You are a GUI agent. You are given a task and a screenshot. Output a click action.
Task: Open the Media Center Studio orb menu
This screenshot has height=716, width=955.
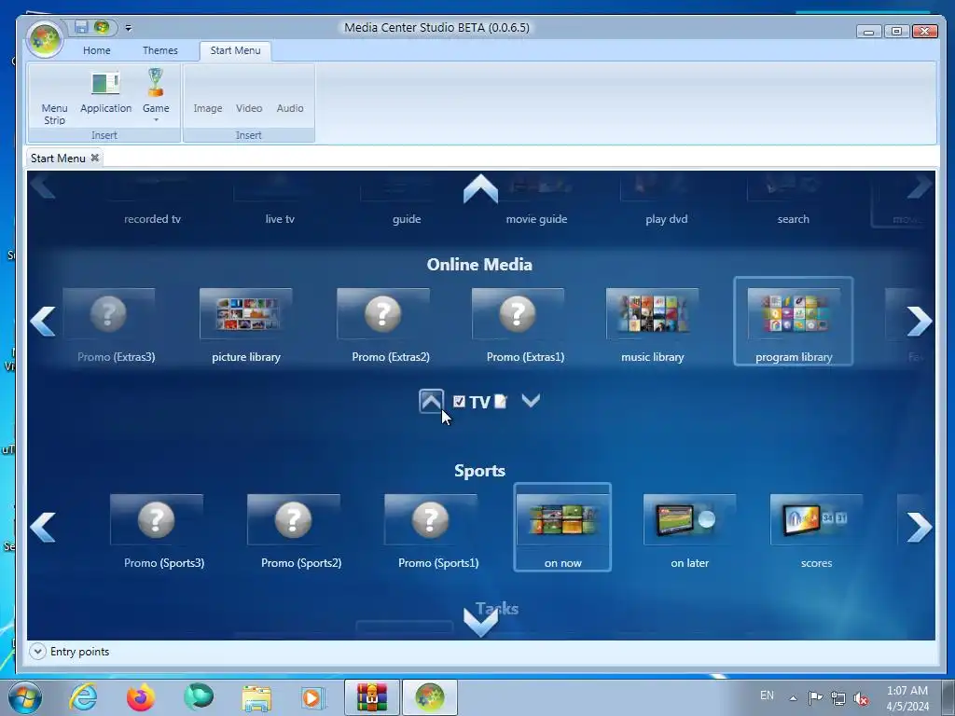point(45,38)
